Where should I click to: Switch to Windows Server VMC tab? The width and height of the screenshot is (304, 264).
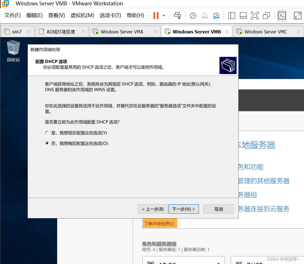click(x=266, y=32)
